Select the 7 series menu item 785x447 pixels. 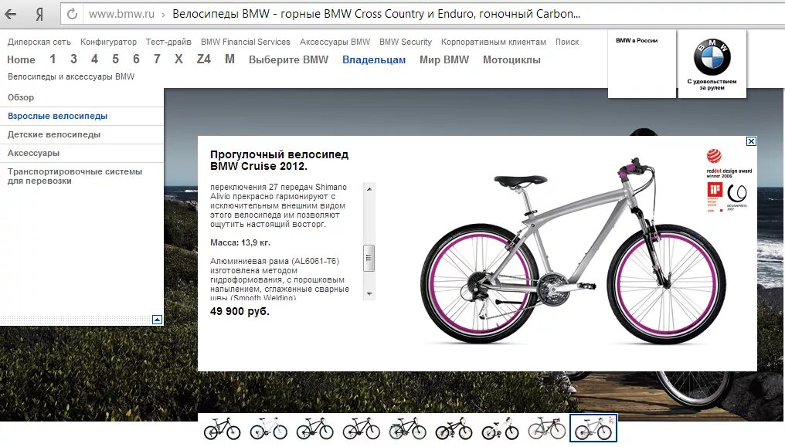(157, 59)
